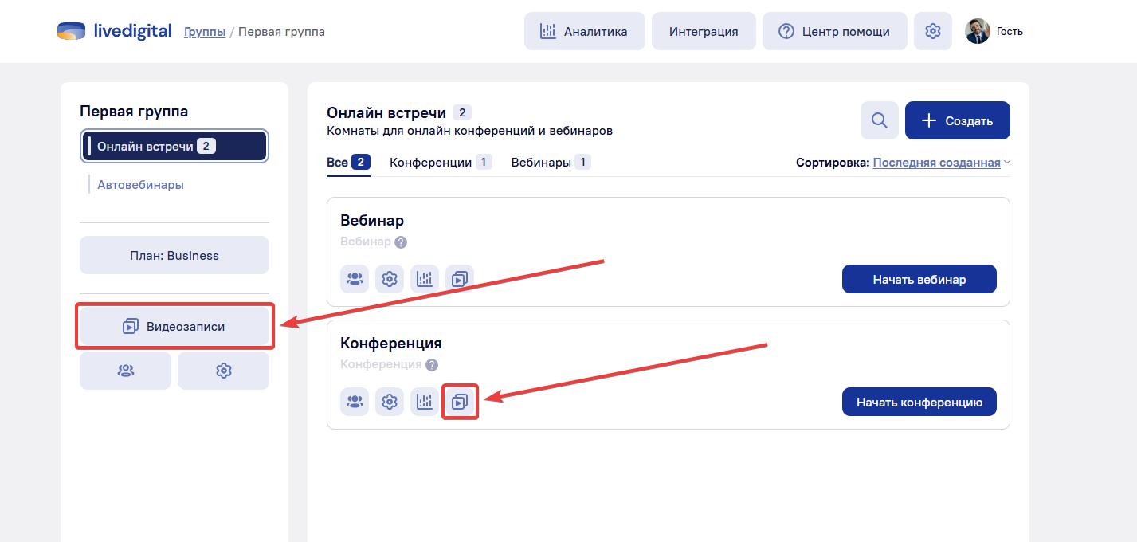
Task: Open participants icon in Конференция card
Action: [355, 402]
